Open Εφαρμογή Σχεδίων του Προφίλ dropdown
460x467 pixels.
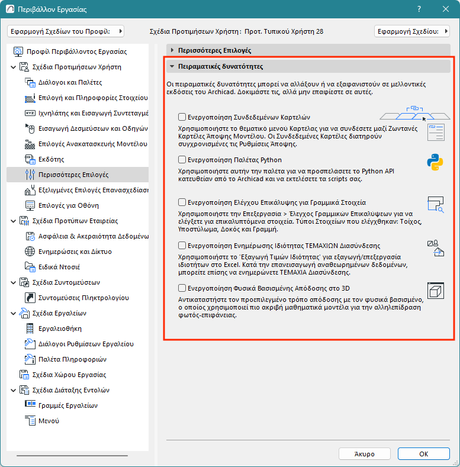66,31
